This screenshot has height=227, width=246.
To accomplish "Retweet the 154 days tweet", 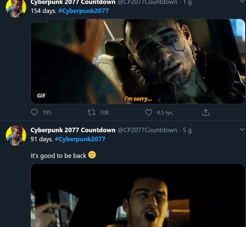I will click(x=91, y=113).
